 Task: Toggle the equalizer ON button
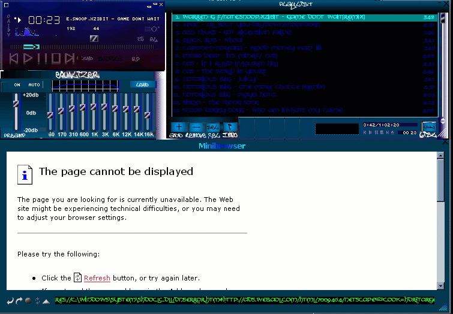pos(17,84)
